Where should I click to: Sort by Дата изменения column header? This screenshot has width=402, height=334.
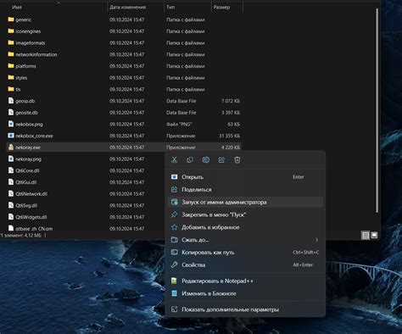pos(127,7)
